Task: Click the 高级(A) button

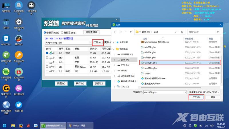Action: pos(61,83)
